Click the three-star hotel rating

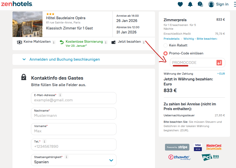[50, 14]
